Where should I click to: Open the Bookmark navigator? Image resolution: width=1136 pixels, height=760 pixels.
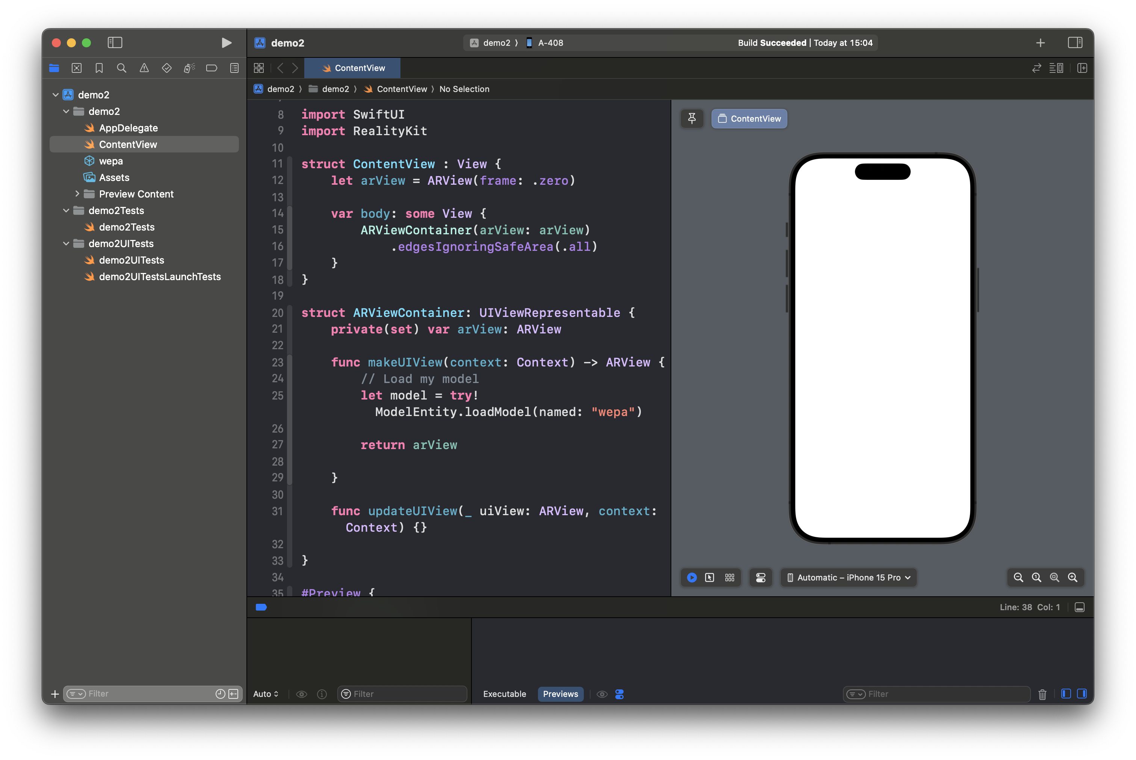[99, 68]
